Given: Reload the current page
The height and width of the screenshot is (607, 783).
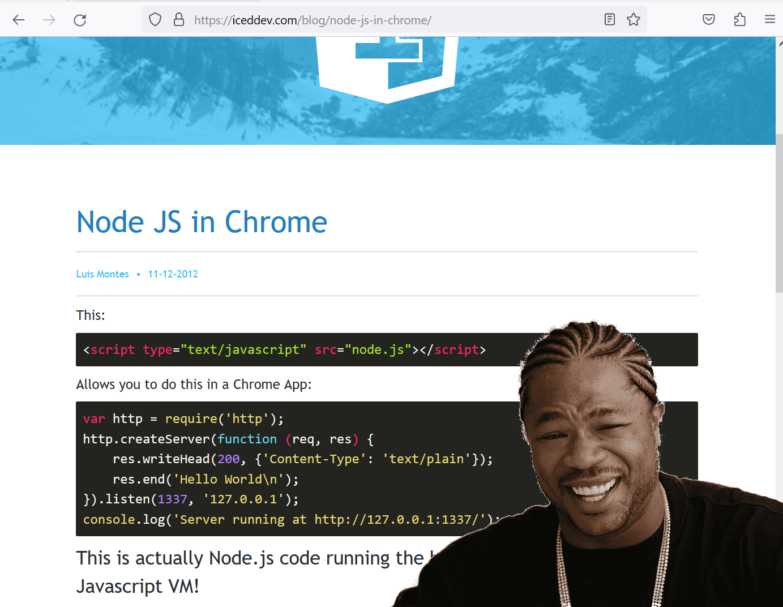Looking at the screenshot, I should tap(80, 20).
